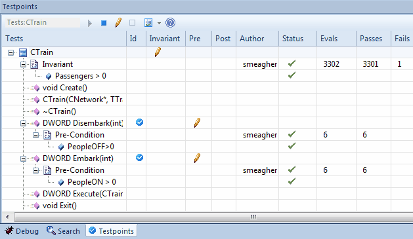The image size is (413, 239).
Task: Toggle the Id checkmark for Disembark
Action: click(139, 122)
